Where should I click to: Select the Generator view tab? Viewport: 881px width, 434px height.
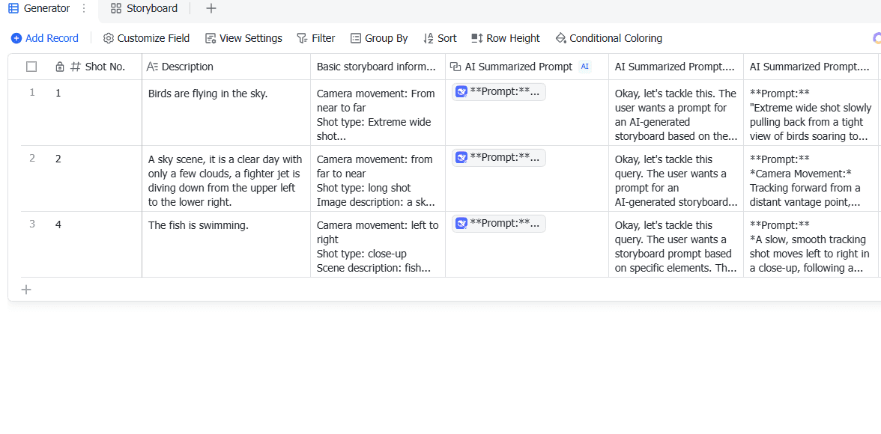point(45,9)
